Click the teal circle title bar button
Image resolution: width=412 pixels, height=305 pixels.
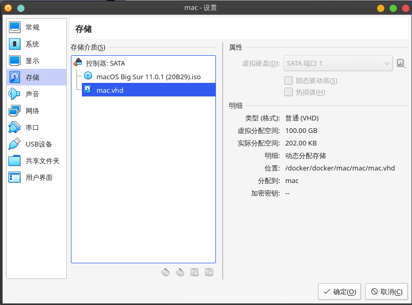tap(21, 8)
